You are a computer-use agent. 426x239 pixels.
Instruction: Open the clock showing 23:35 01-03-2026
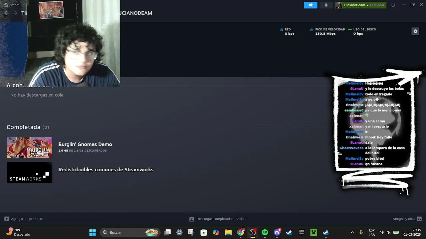[412, 232]
